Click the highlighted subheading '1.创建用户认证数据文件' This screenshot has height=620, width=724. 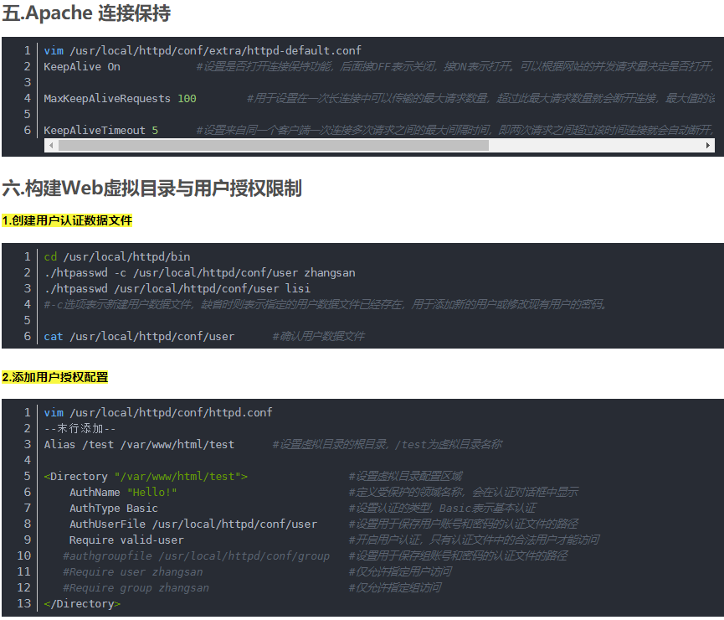coord(67,220)
